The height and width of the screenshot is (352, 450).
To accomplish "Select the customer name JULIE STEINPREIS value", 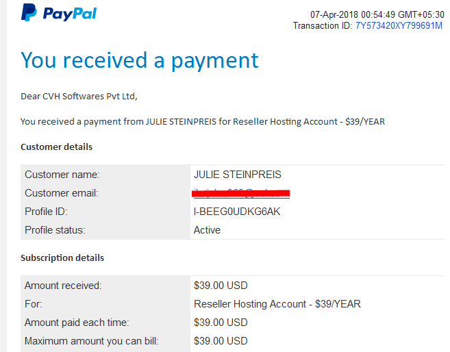I will coord(238,175).
